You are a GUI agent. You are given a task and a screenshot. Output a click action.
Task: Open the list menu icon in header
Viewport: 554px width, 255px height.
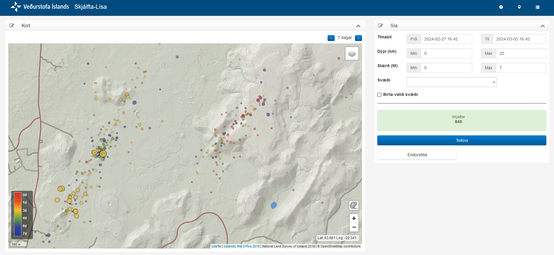click(x=538, y=7)
